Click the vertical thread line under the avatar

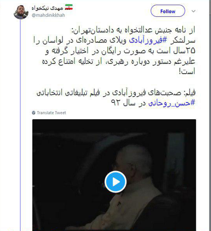click(20, 125)
